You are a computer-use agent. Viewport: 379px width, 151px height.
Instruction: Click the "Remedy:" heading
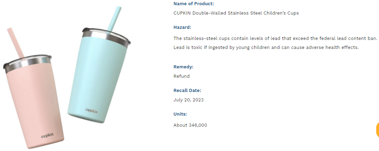pyautogui.click(x=183, y=67)
